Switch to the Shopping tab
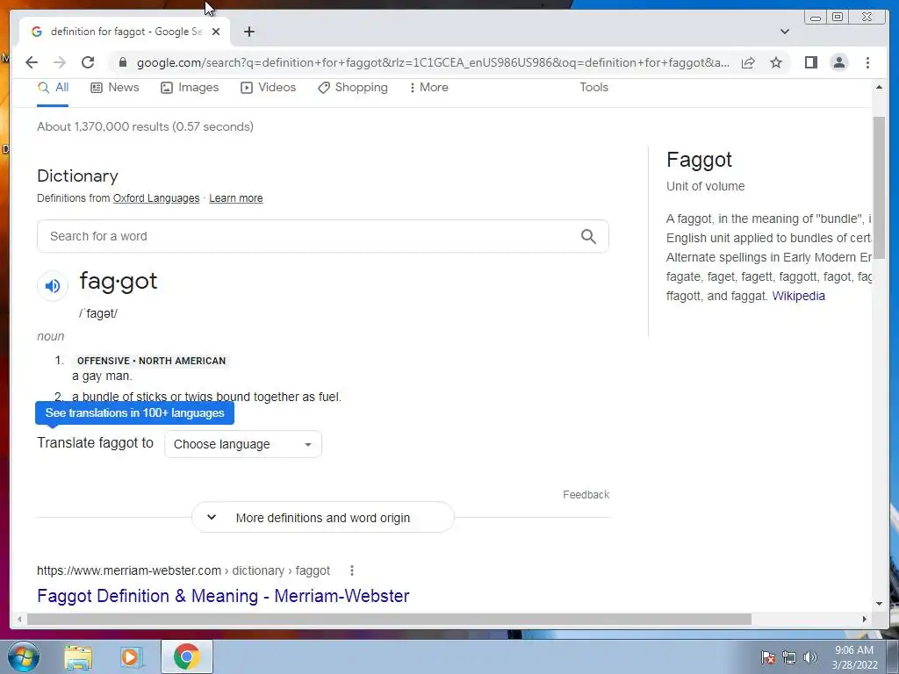The image size is (899, 674). [x=353, y=87]
